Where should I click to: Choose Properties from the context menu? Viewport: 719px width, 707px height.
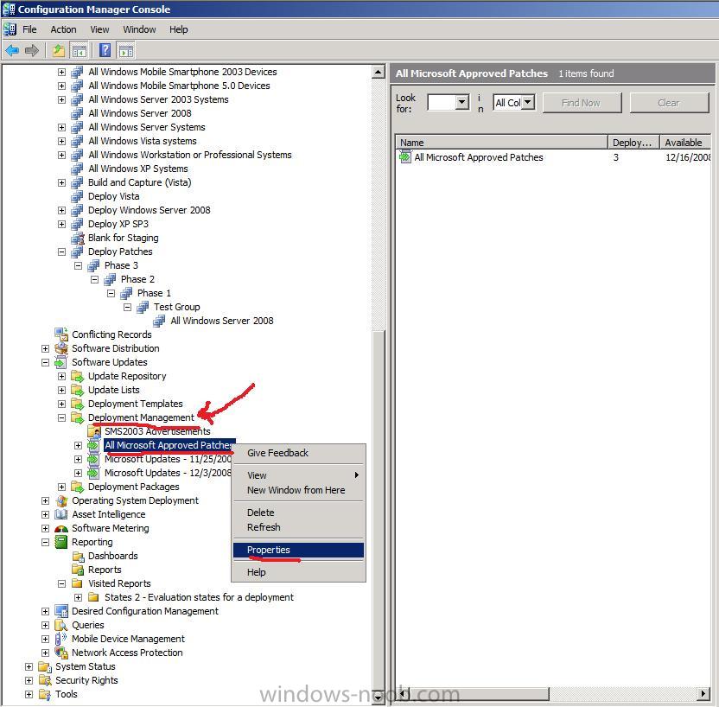(x=298, y=550)
